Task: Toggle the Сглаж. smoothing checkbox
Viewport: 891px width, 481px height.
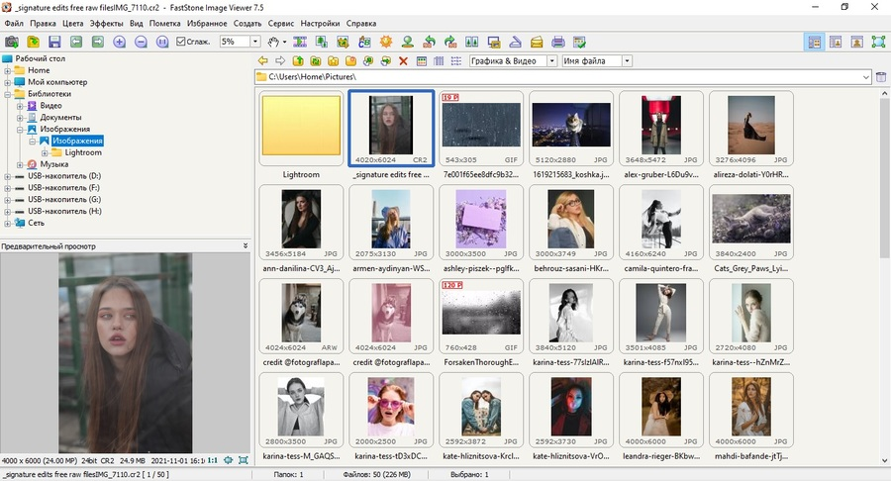Action: [181, 42]
